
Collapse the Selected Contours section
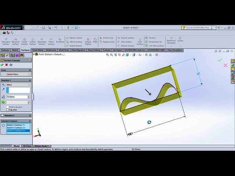pos(30,121)
